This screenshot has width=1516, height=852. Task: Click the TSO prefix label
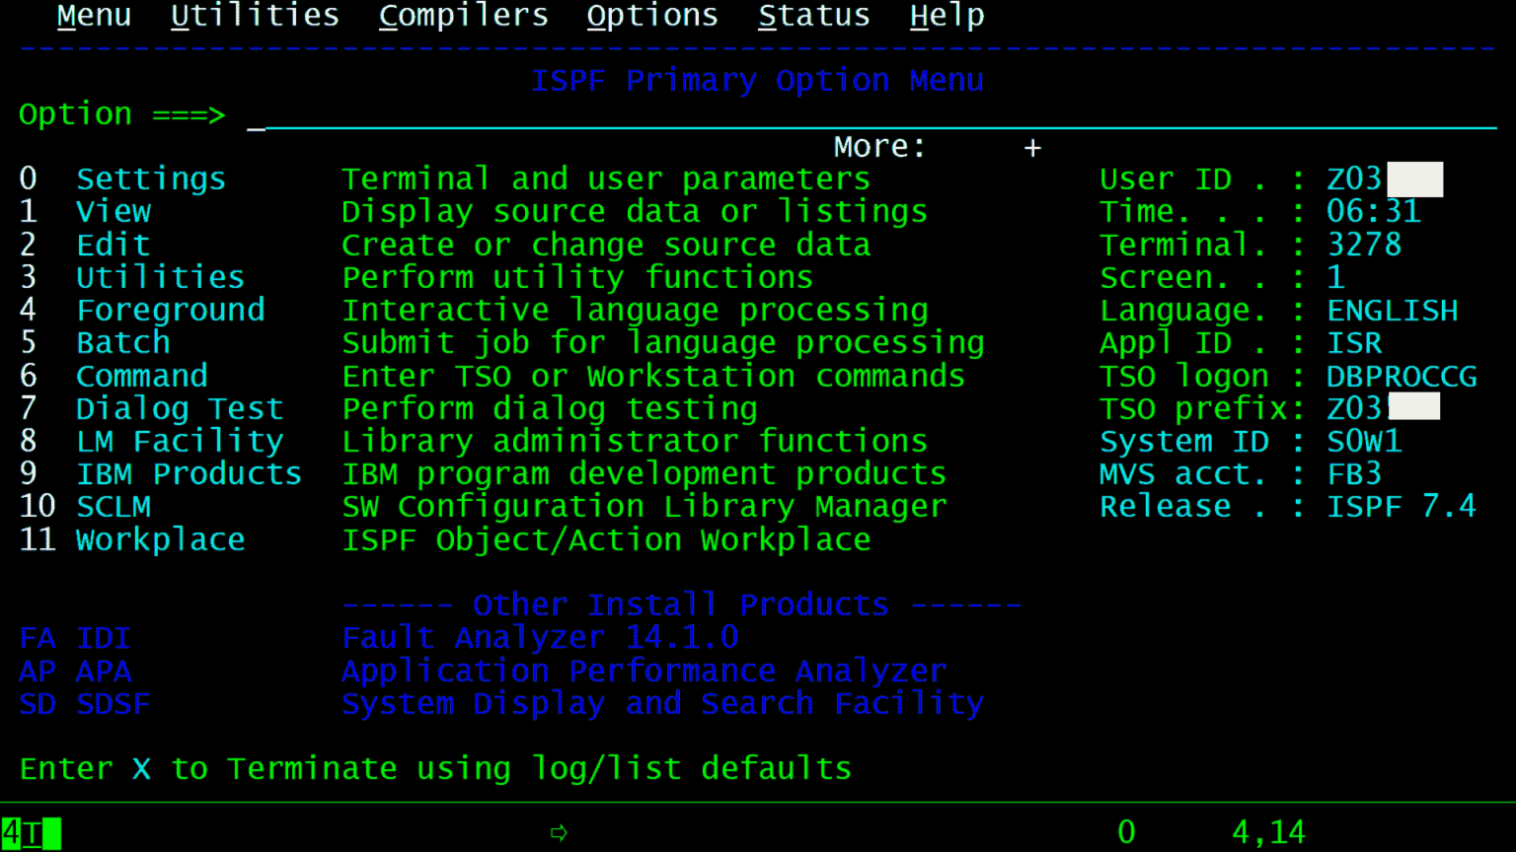1194,408
